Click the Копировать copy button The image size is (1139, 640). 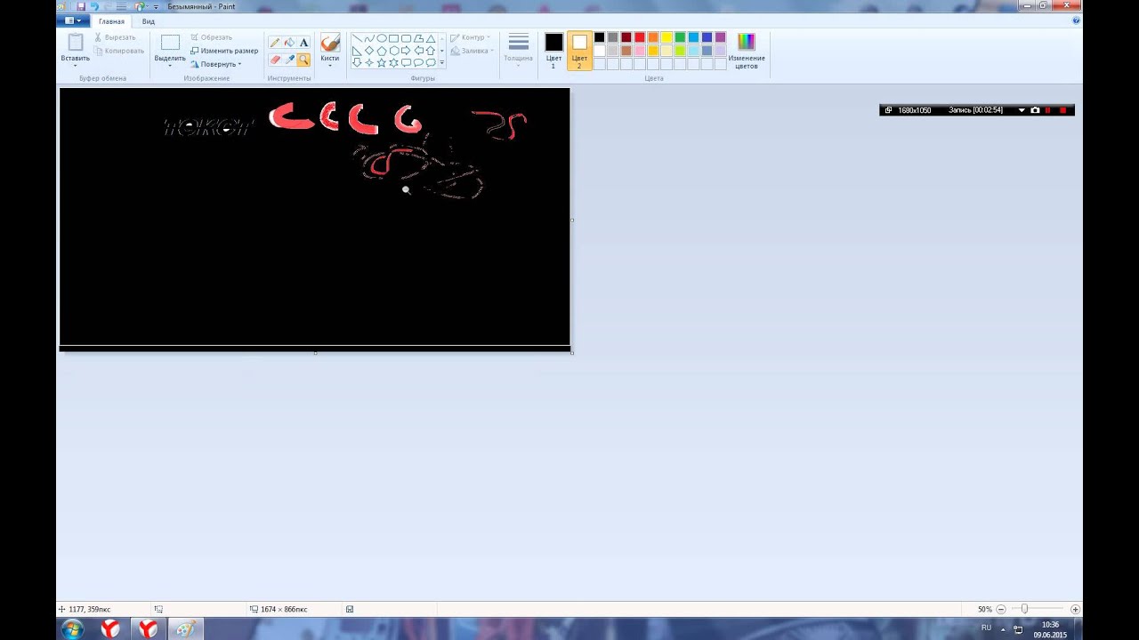tap(118, 51)
